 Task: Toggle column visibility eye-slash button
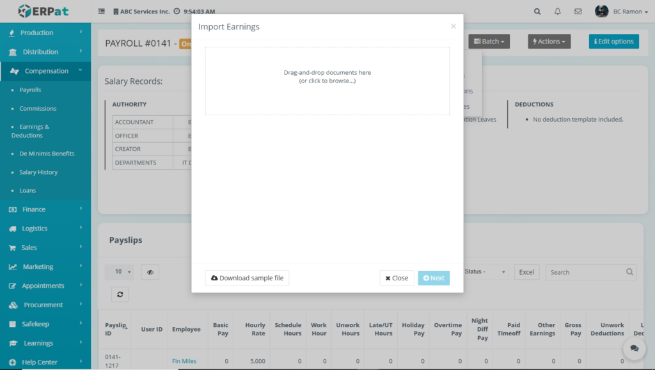coord(150,272)
